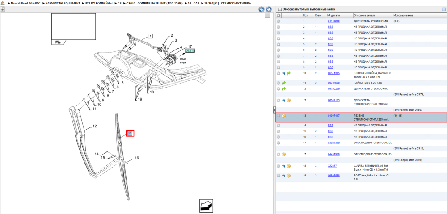Select the 'ПЛОСКАЯ ШАЙБА,8.4mm ID' description cell
Image resolution: width=447 pixels, height=214 pixels.
tap(373, 75)
